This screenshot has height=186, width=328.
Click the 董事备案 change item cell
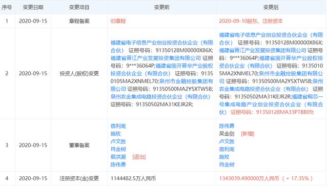pos(79,145)
